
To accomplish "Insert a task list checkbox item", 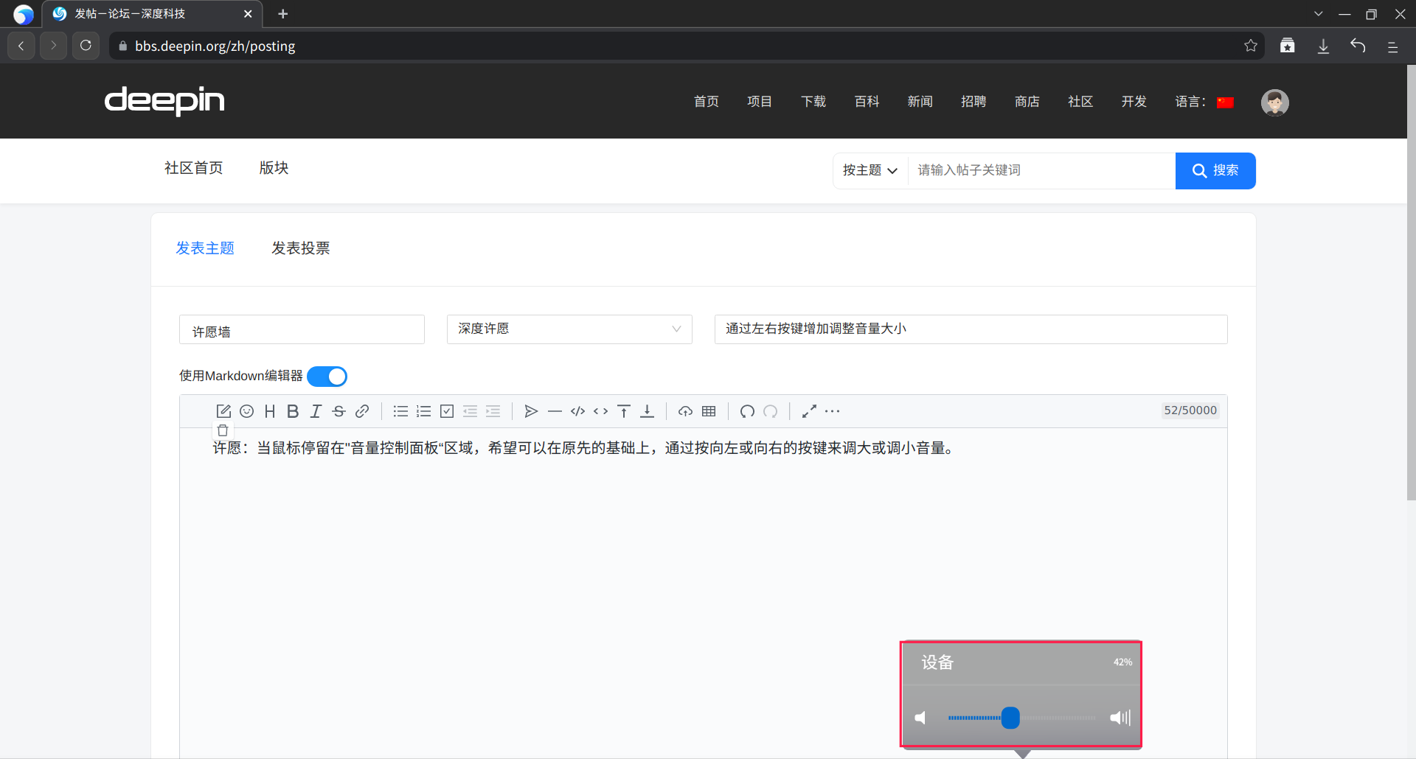I will 447,411.
